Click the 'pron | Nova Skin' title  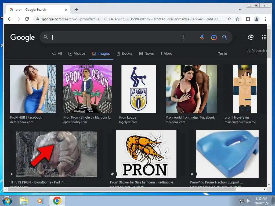(237, 117)
